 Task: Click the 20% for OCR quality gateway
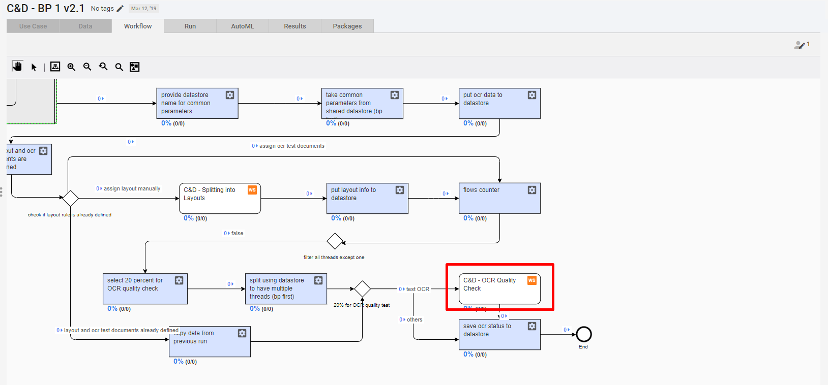362,289
